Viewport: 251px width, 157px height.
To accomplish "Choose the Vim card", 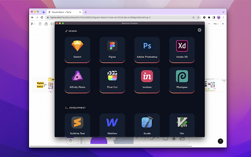I will 182,125.
